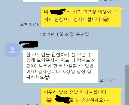The height and width of the screenshot is (105, 129).
Task: Click the laughing emoji after 감사드립니다
Action: pos(106,19)
